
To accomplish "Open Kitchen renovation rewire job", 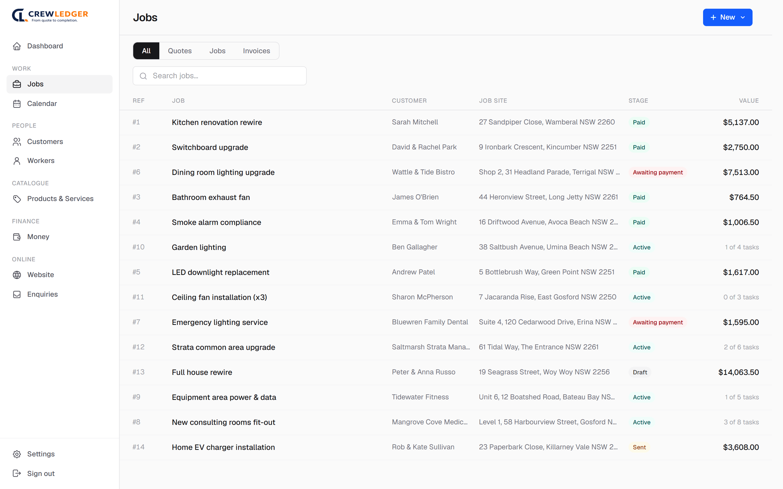I will coord(217,122).
